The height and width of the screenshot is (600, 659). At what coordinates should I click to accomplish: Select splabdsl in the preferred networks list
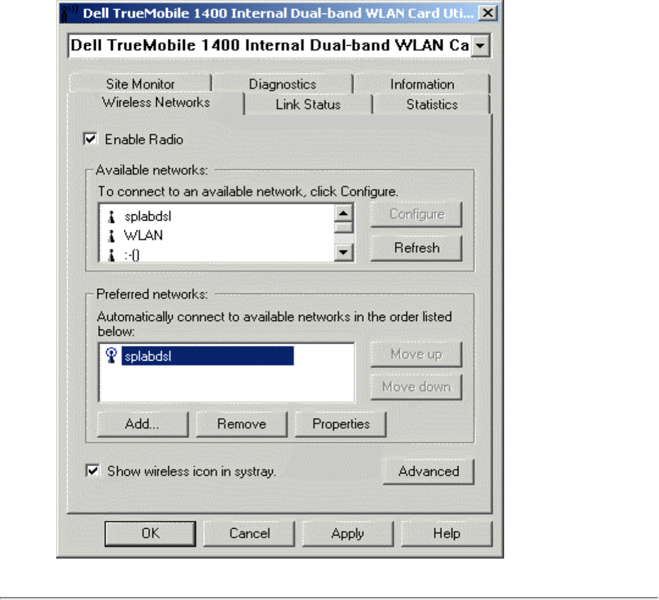point(208,356)
